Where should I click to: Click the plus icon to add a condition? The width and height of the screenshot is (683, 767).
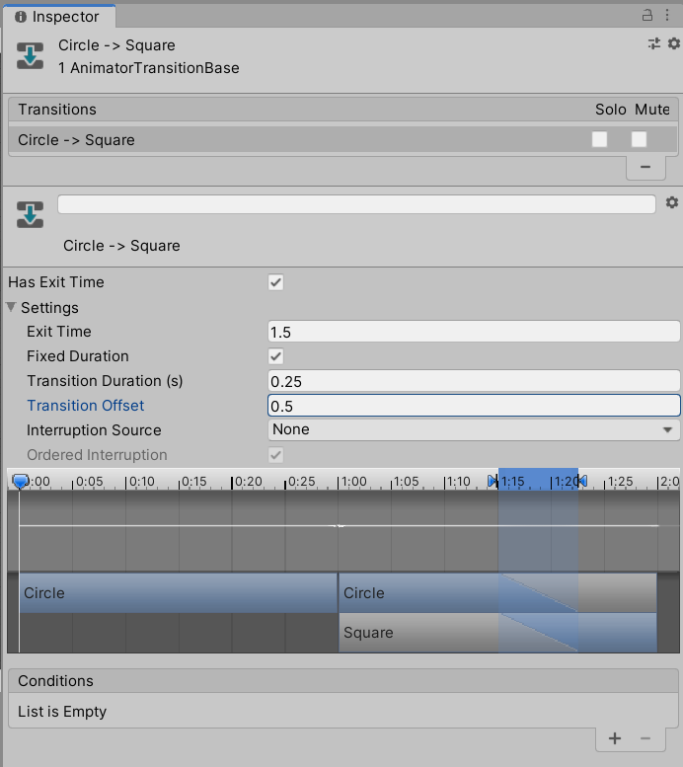click(614, 738)
